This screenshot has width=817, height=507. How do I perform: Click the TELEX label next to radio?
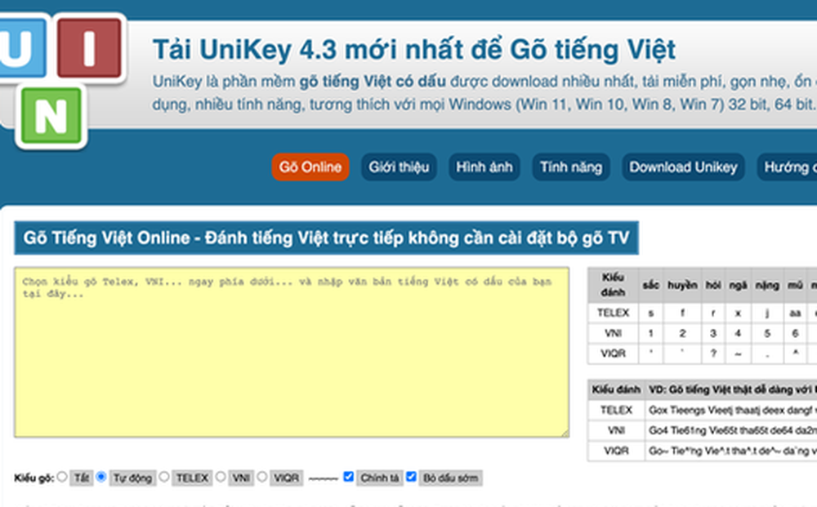coord(192,478)
